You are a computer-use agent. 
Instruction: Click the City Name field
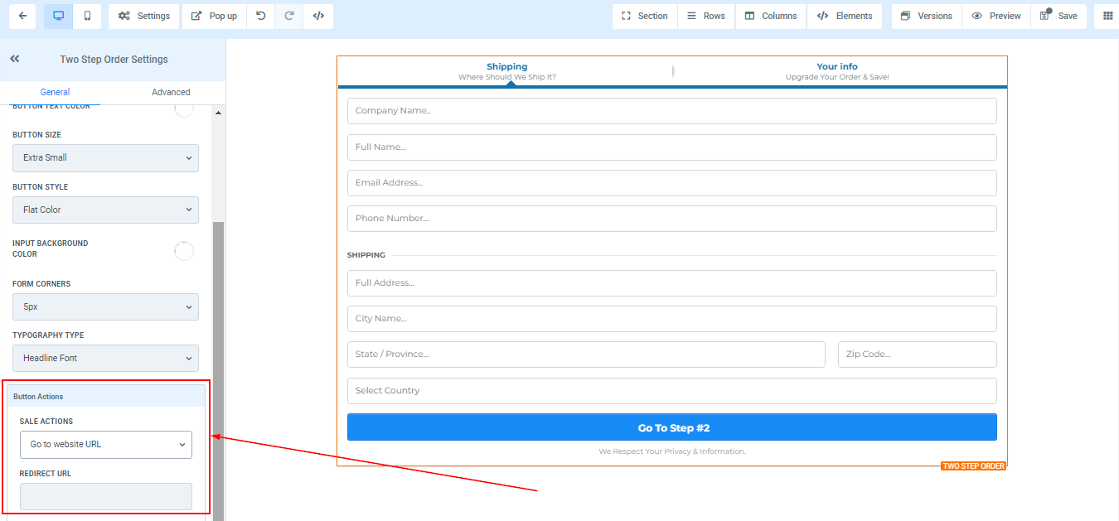pyautogui.click(x=671, y=319)
